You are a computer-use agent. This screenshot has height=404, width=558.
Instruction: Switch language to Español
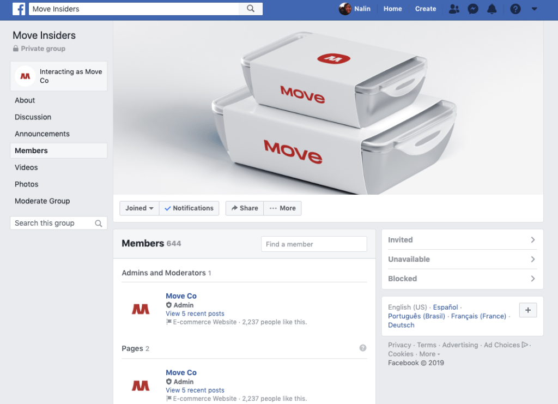pyautogui.click(x=445, y=307)
